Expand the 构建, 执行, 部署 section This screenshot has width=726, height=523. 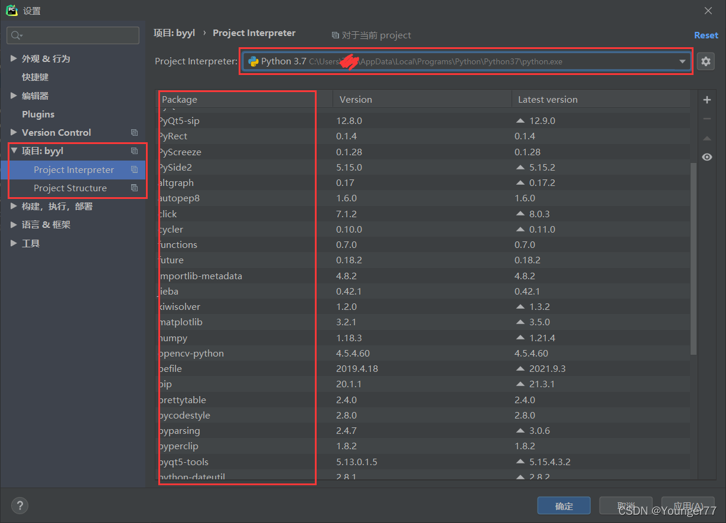14,207
